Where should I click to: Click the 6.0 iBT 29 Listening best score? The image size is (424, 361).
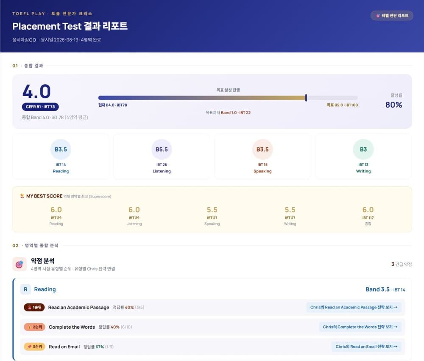coord(134,216)
